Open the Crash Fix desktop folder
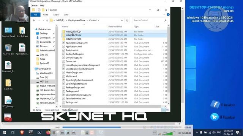Viewport: 243px width, 136px height. point(8,85)
